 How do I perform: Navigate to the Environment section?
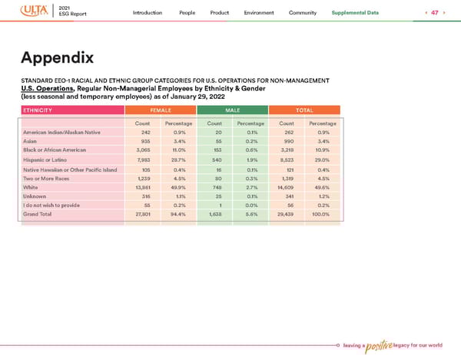click(259, 13)
